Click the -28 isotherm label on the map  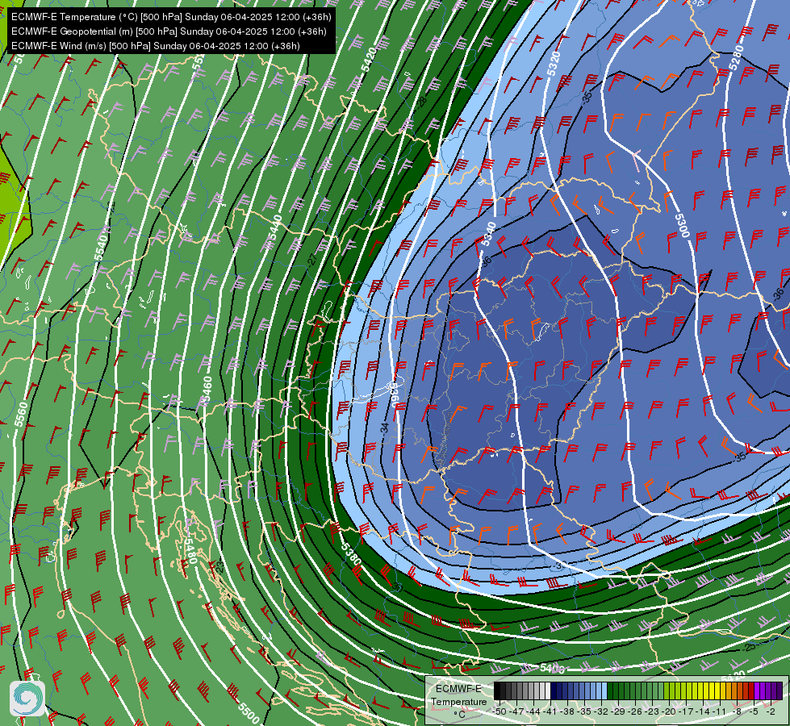point(422,102)
